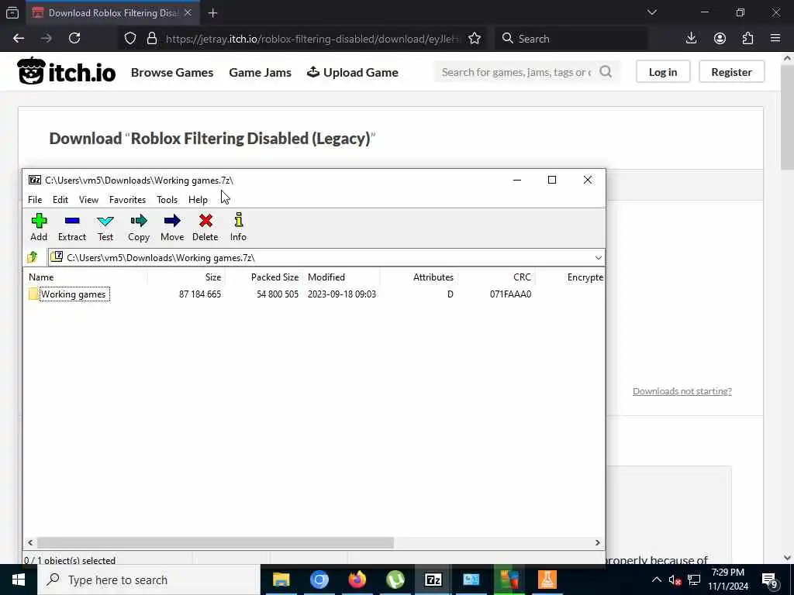Open uTorrent from the taskbar

point(395,580)
